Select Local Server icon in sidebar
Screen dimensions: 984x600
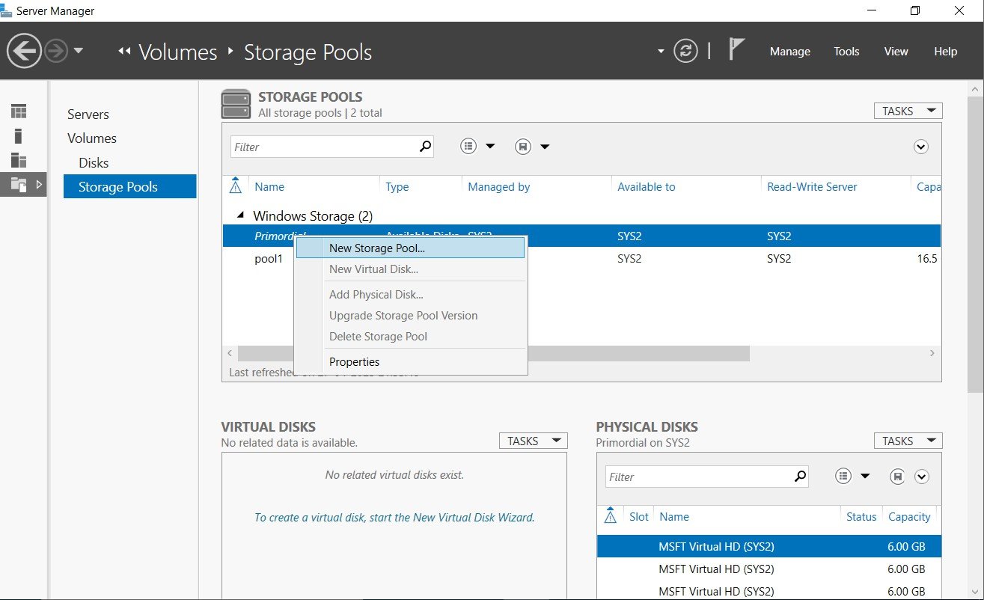click(19, 135)
